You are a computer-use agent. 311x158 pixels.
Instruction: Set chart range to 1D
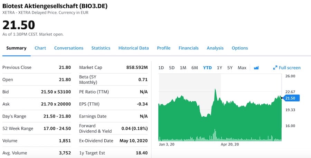pyautogui.click(x=161, y=68)
